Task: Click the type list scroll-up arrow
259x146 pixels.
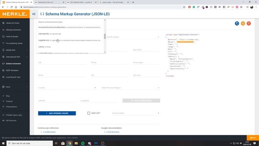Action: (x=105, y=20)
